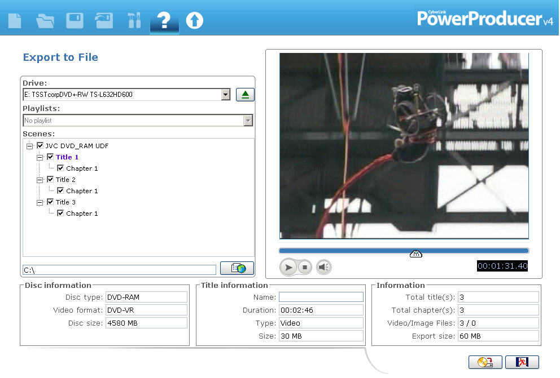
Task: Uncheck Chapter 1 under Title 2
Action: pyautogui.click(x=60, y=190)
